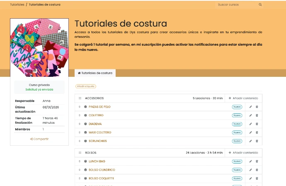Click the Buscar cursos search field
Viewport: 286px width, 186px height.
(236, 5)
